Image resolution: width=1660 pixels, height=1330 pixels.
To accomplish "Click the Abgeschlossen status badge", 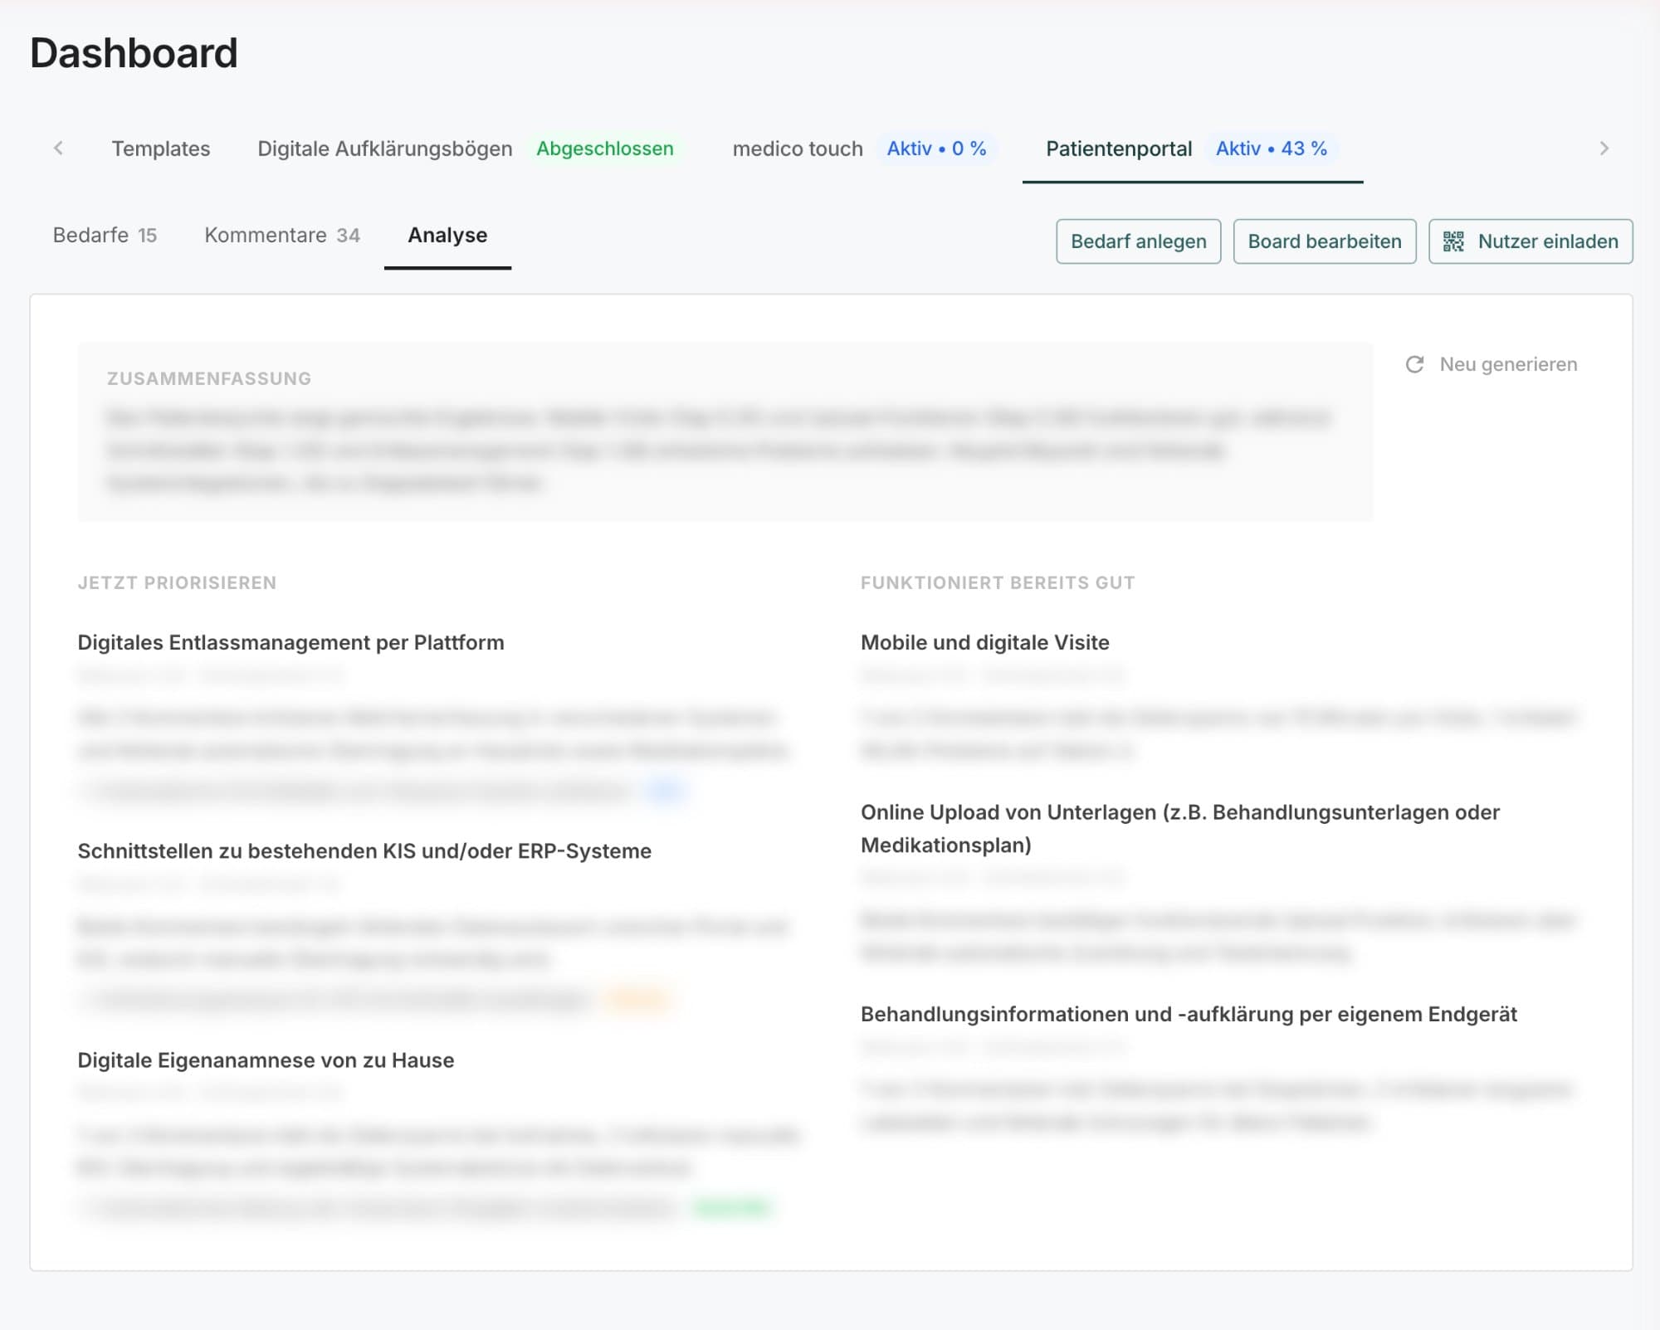I will (604, 149).
